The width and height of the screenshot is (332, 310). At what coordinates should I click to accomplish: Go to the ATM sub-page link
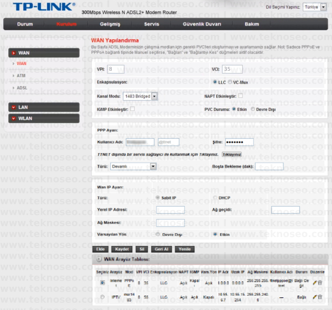[21, 76]
